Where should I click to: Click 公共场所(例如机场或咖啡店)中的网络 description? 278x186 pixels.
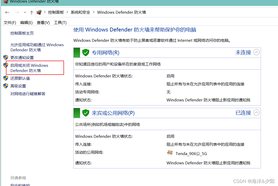(108, 125)
